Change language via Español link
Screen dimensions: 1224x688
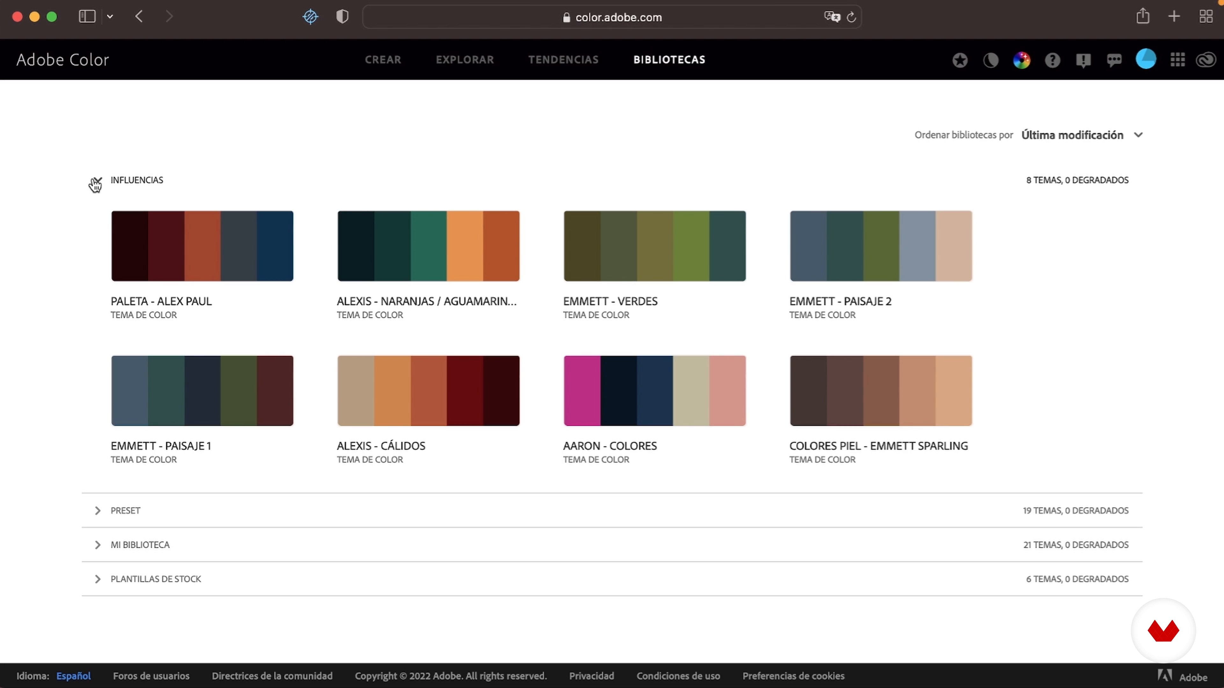tap(74, 676)
